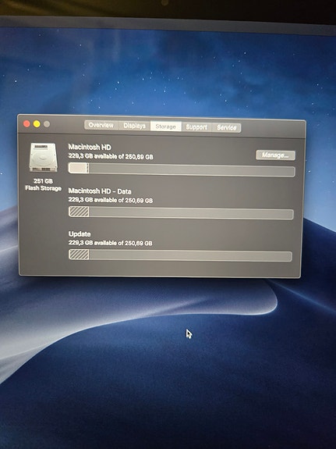Open the Service tab

coord(227,128)
